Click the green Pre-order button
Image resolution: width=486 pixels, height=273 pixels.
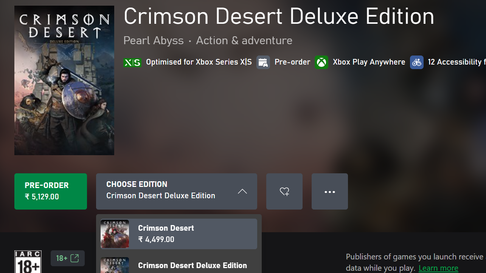51,191
